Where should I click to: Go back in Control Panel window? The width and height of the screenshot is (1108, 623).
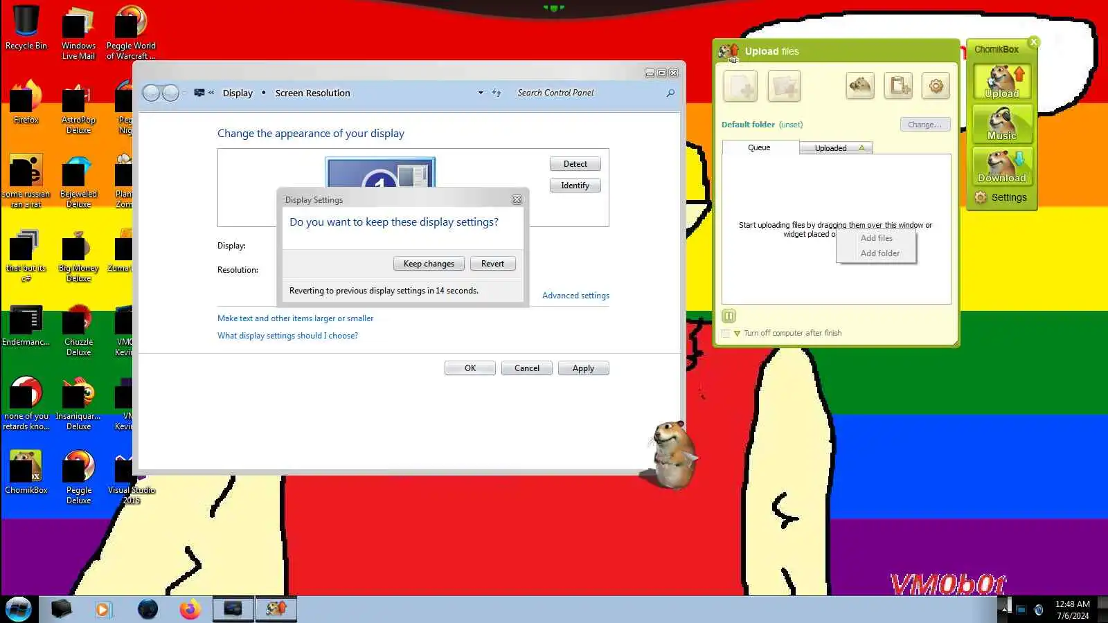tap(151, 93)
